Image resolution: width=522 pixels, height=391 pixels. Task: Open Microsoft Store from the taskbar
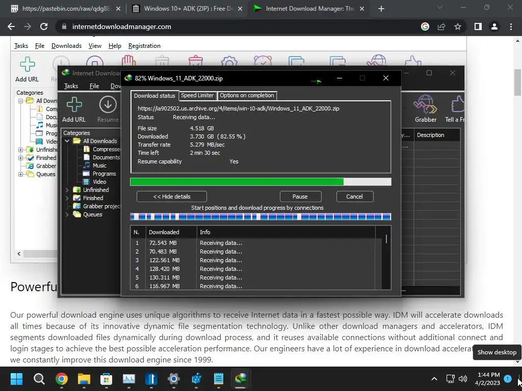point(106,379)
